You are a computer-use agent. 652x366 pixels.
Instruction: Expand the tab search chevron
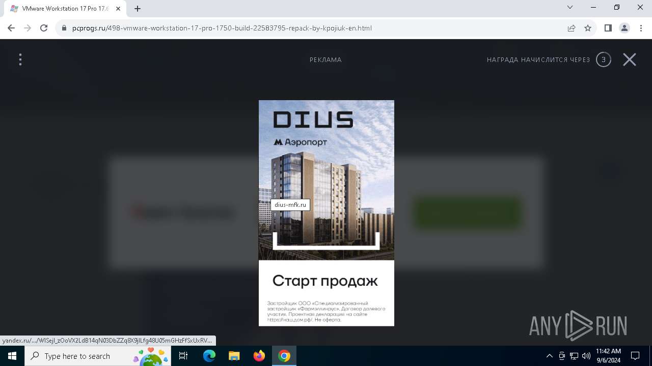(570, 8)
